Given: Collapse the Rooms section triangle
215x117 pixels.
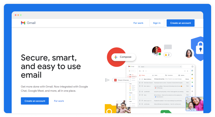Looking at the screenshot, I should point(128,93).
